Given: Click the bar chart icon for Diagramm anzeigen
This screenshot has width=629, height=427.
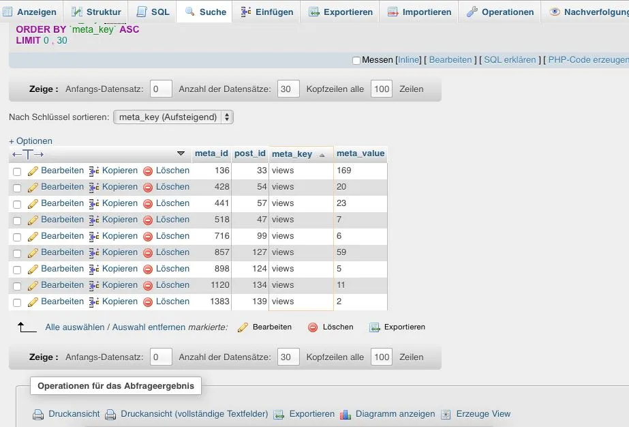Looking at the screenshot, I should (x=346, y=415).
